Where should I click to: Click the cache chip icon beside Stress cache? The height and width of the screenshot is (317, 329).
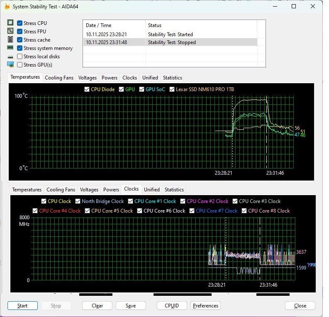(x=10, y=40)
